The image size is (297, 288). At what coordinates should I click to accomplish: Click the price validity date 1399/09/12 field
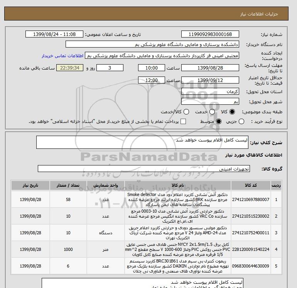click(210, 80)
